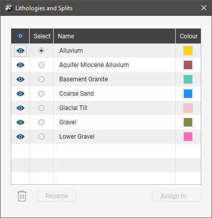The height and width of the screenshot is (218, 212).
Task: Open the Assign to dropdown
Action: point(177,196)
